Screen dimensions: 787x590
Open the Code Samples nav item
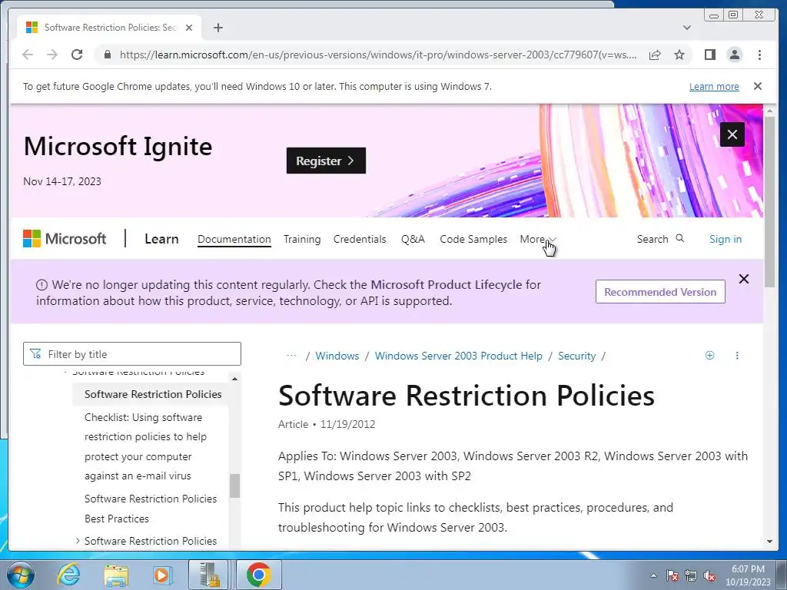tap(473, 240)
